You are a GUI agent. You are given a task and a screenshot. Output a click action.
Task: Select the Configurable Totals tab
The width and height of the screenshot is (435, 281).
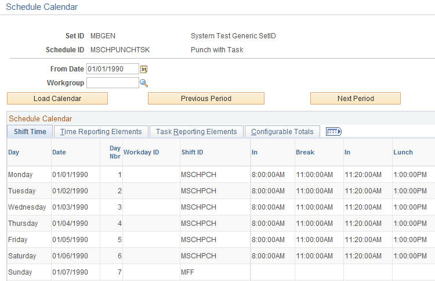click(282, 132)
